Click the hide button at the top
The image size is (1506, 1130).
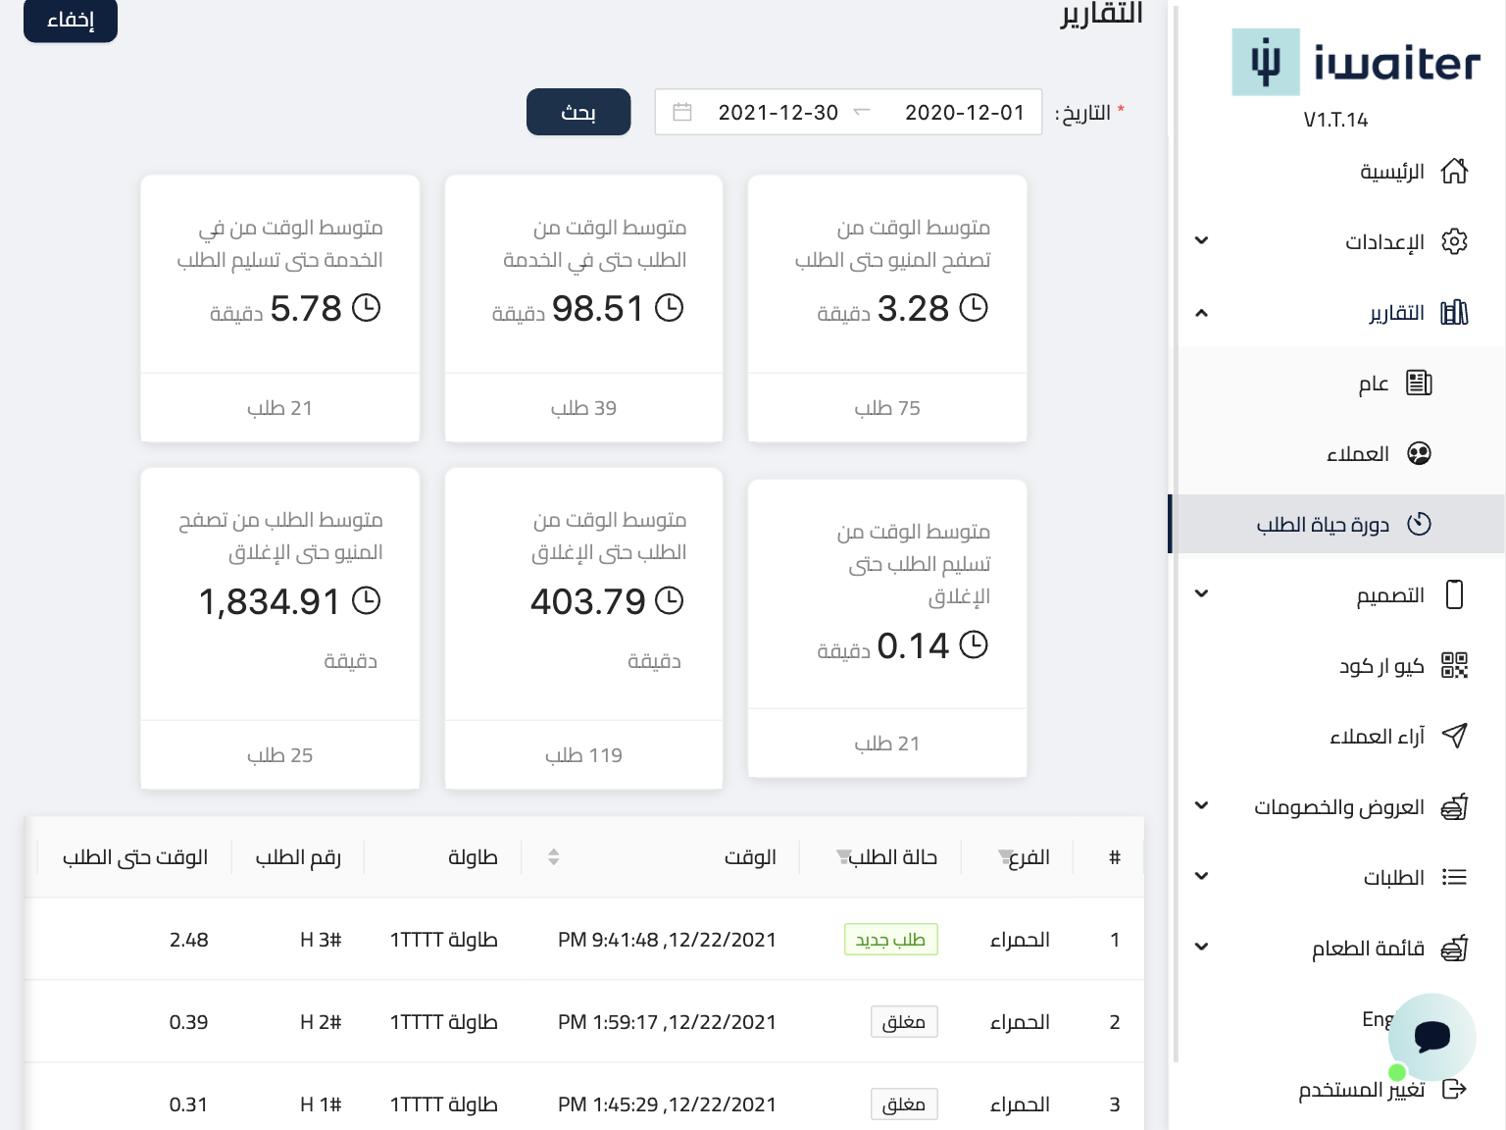pyautogui.click(x=71, y=21)
